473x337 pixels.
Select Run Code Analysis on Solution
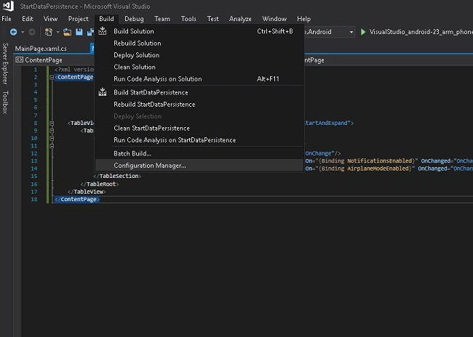[199, 78]
